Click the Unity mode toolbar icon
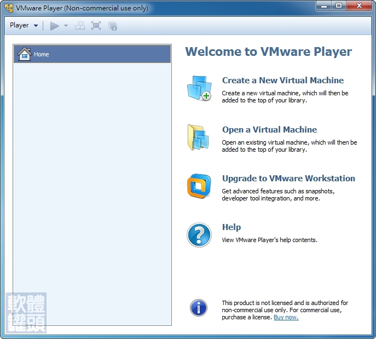The image size is (376, 339). 113,26
